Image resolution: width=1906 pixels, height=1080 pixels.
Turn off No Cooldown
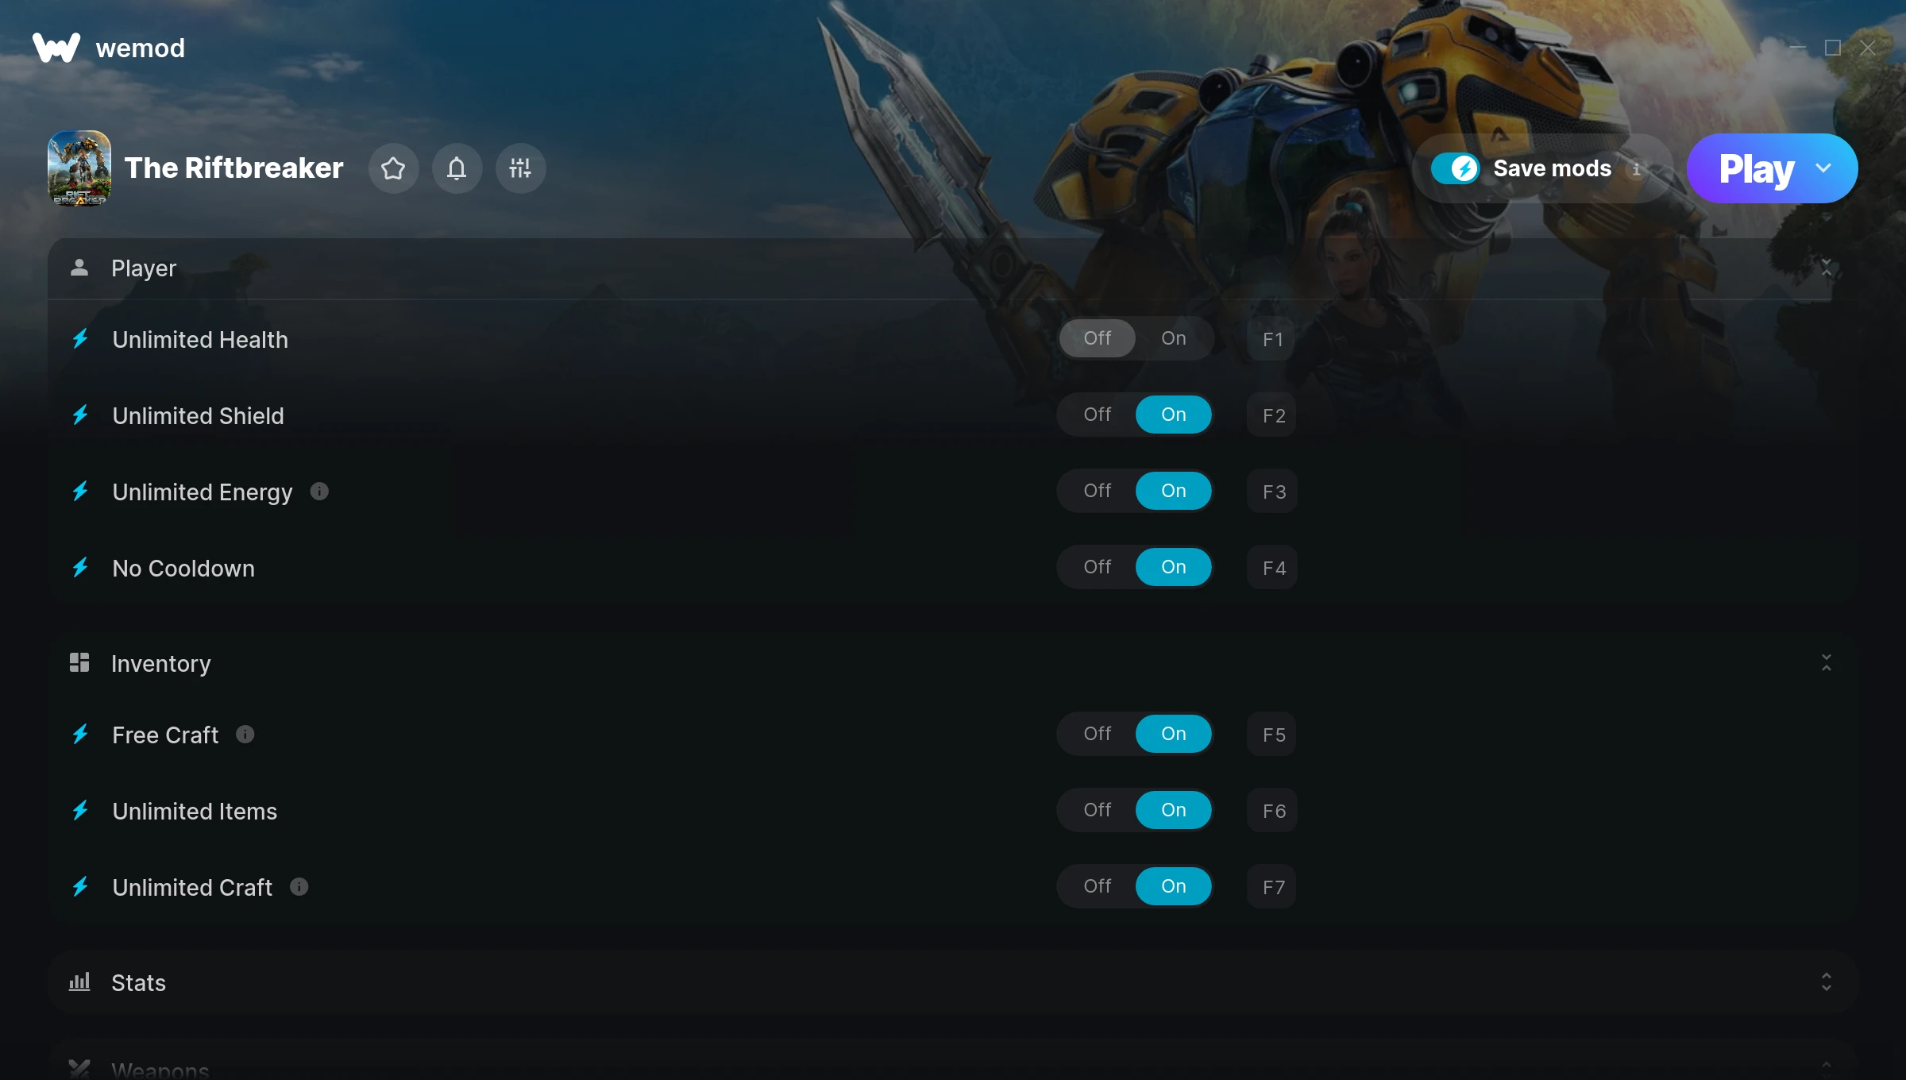click(1098, 567)
